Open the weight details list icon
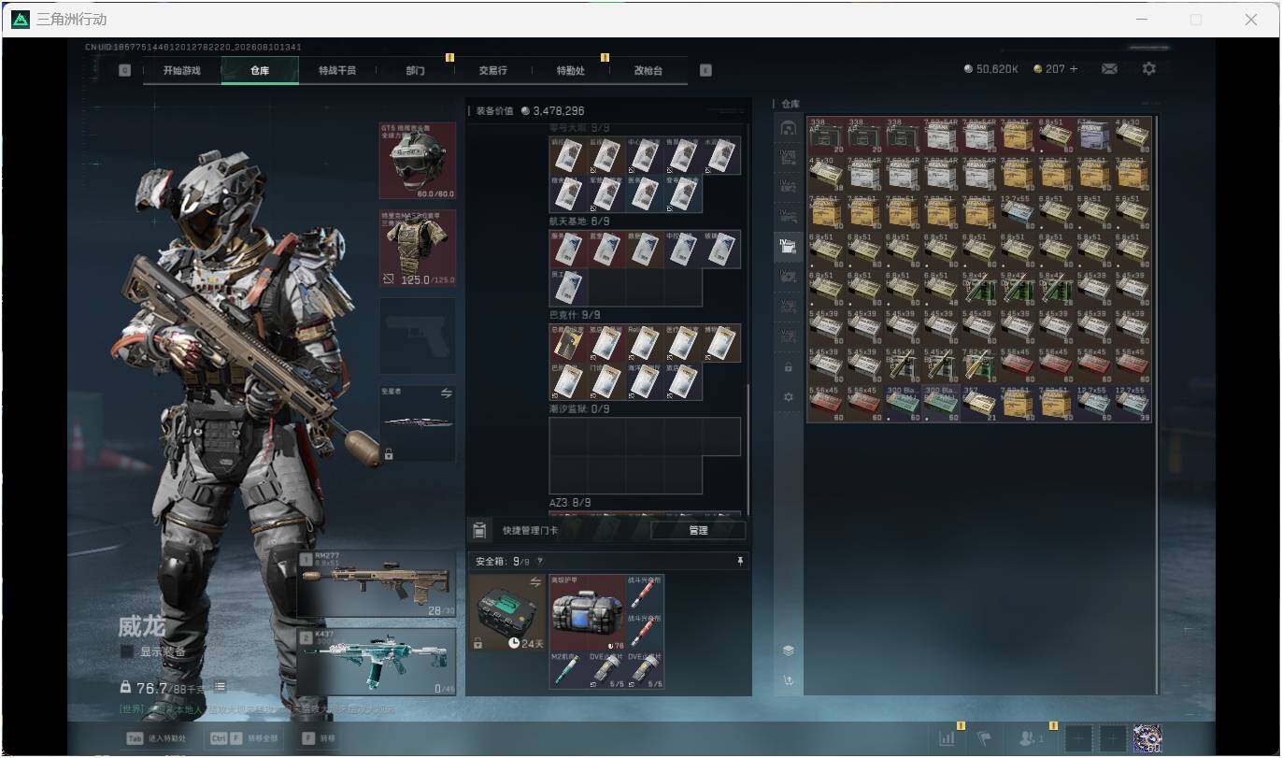1282x758 pixels. pyautogui.click(x=220, y=687)
